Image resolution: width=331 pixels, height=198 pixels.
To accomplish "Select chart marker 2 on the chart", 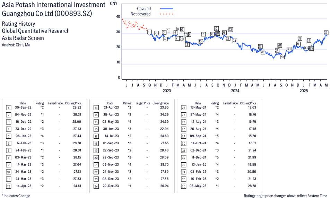I will coord(156,33).
